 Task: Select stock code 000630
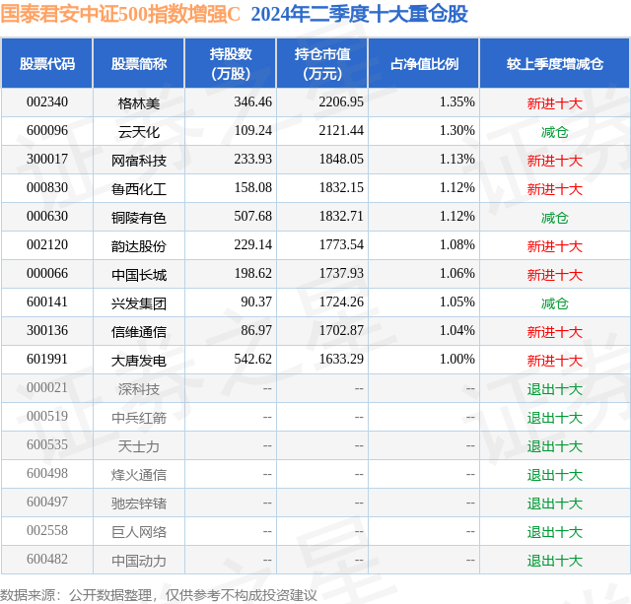(x=47, y=217)
